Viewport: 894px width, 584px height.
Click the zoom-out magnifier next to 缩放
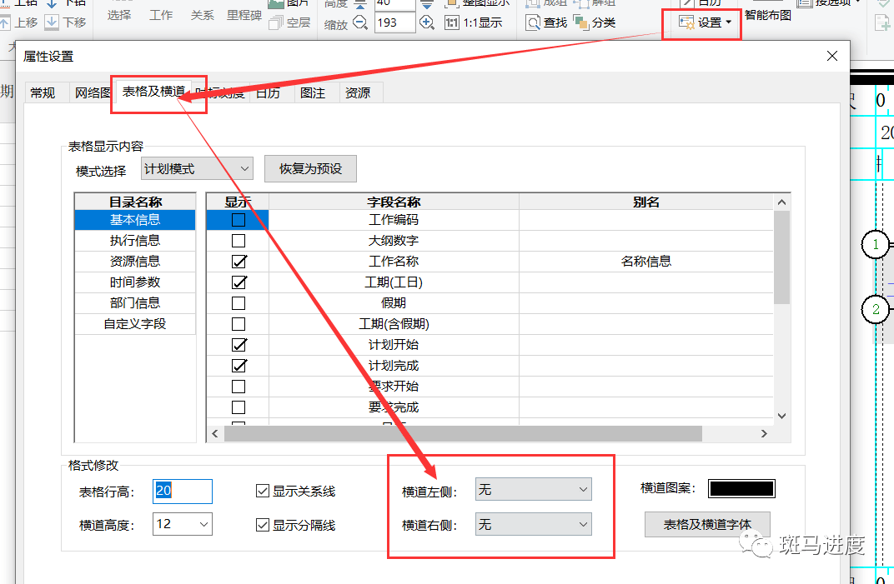pyautogui.click(x=360, y=22)
